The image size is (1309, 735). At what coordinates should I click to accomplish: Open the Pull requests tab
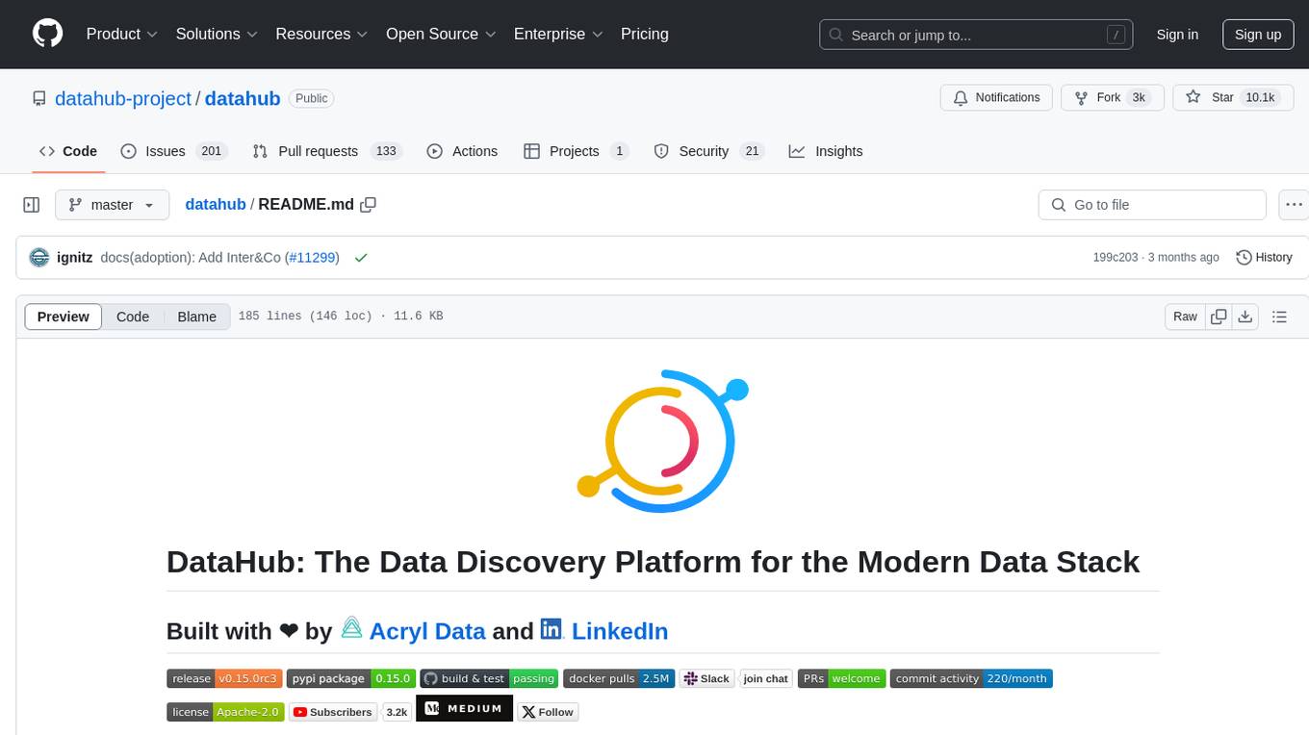pyautogui.click(x=326, y=151)
